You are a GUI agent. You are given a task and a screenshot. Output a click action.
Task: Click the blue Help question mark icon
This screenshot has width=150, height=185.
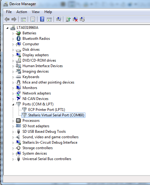tap(42, 19)
